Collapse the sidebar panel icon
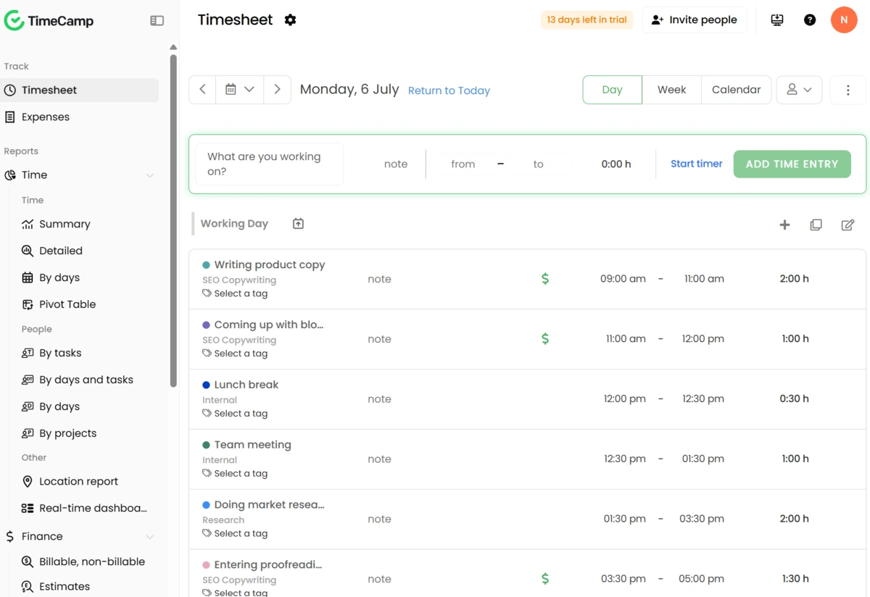870x597 pixels. (157, 21)
